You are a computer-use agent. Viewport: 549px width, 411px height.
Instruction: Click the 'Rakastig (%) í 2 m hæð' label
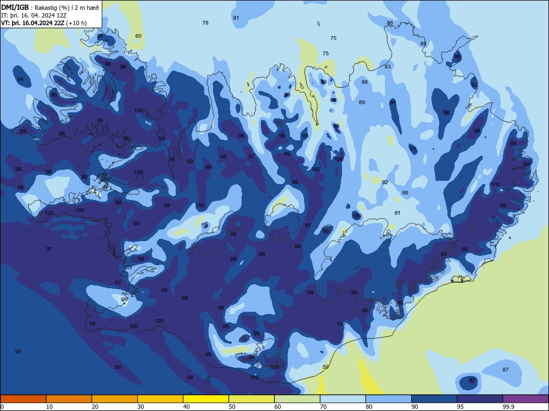tap(66, 8)
